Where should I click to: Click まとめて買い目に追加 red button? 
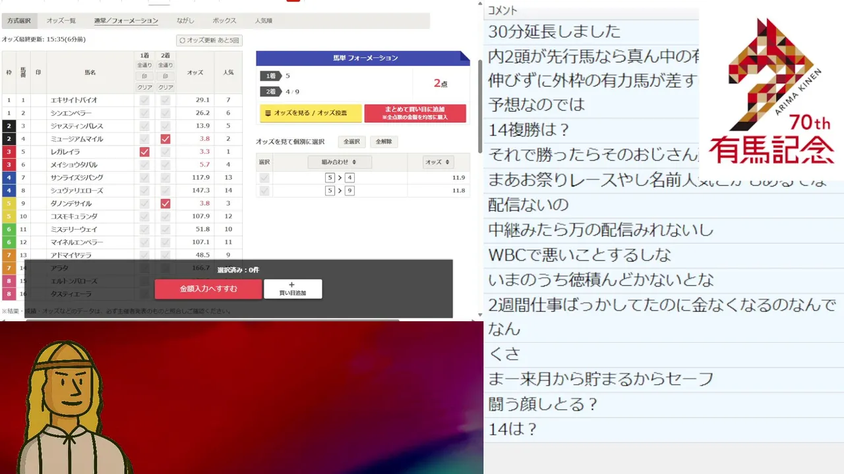coord(415,113)
